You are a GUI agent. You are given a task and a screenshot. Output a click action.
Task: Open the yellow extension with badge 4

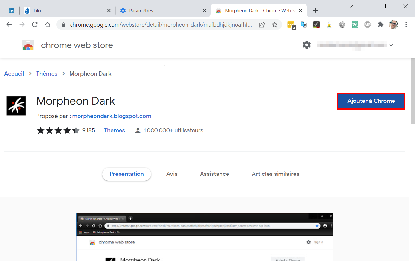tap(291, 25)
